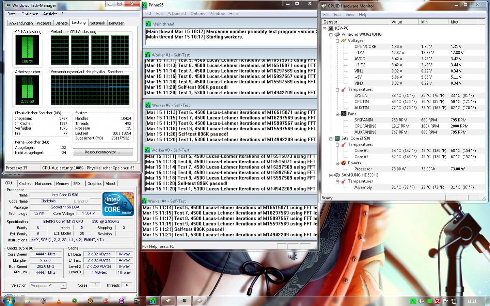Screen dimensions: 490x306
Task: Collapse the Powers node
Action: [337, 163]
